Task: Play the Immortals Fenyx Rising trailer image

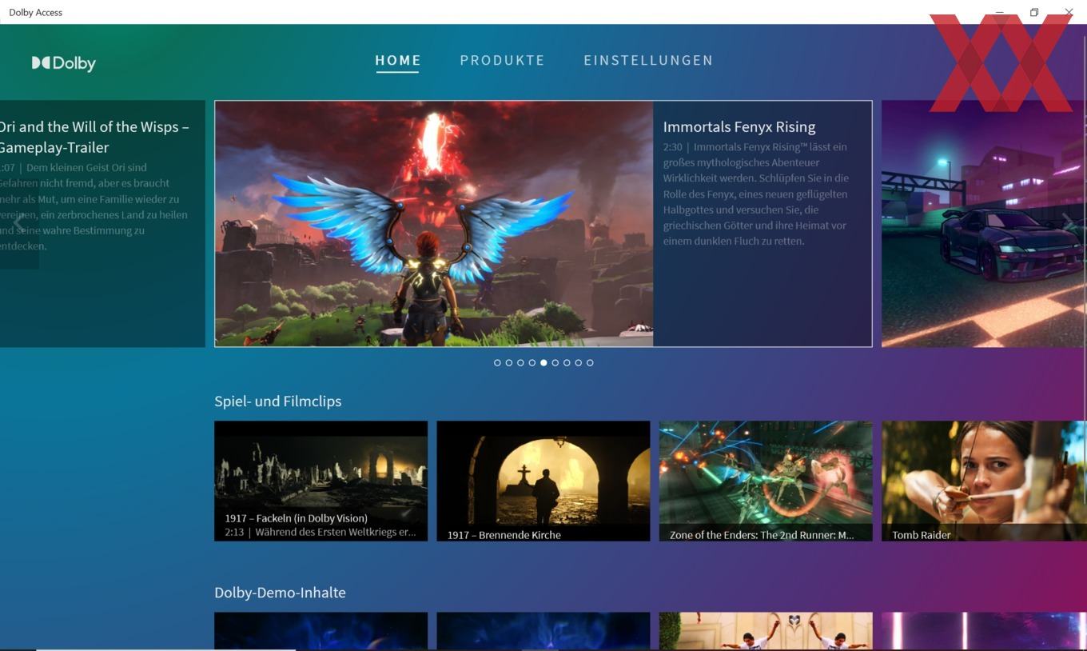Action: (434, 224)
